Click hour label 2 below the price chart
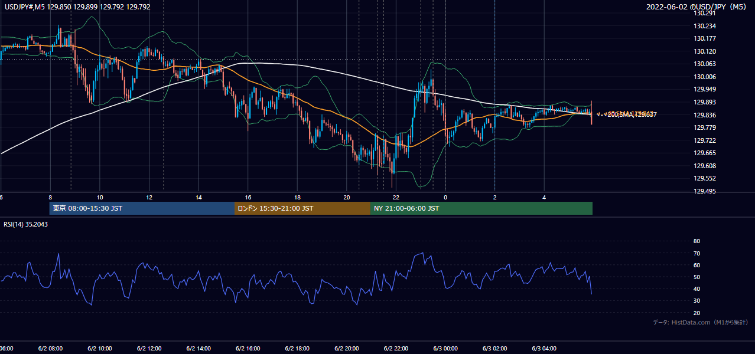Screen dimensions: 755x354 (x=494, y=198)
